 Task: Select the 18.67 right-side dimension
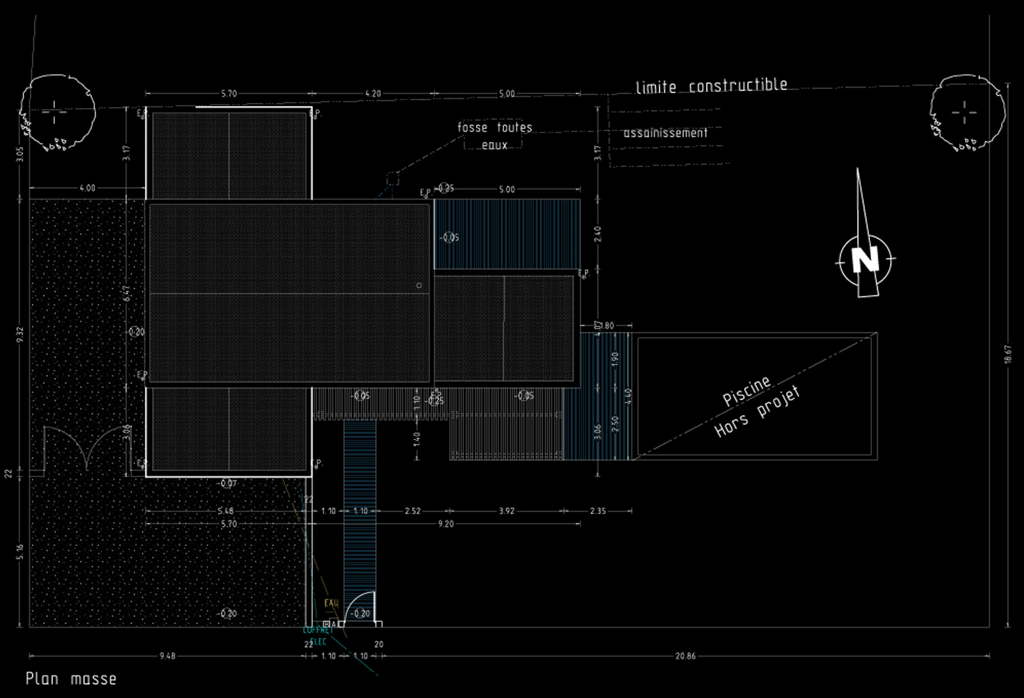click(1008, 355)
